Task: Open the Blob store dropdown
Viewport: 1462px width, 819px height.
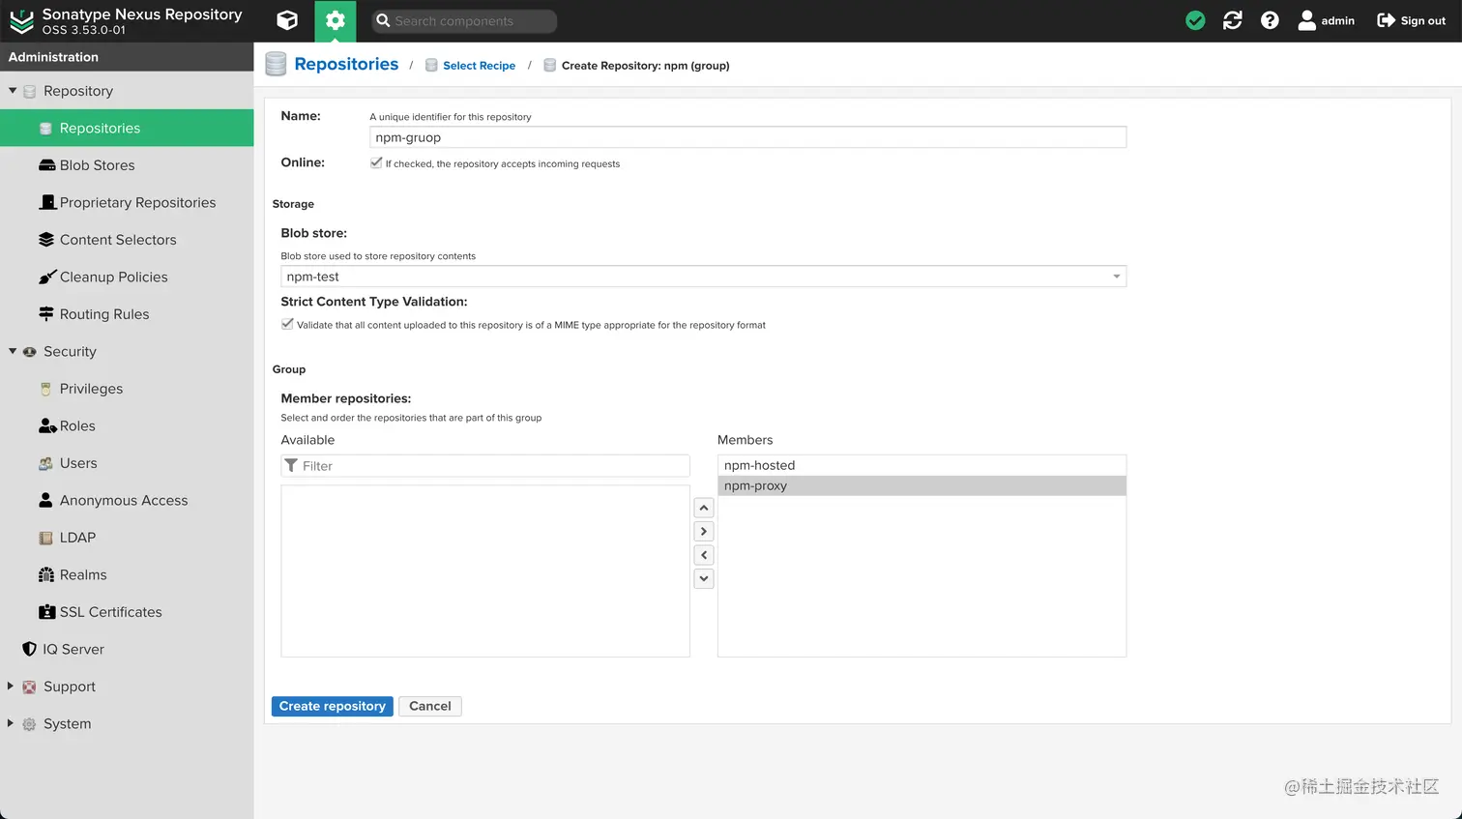Action: coord(1116,277)
